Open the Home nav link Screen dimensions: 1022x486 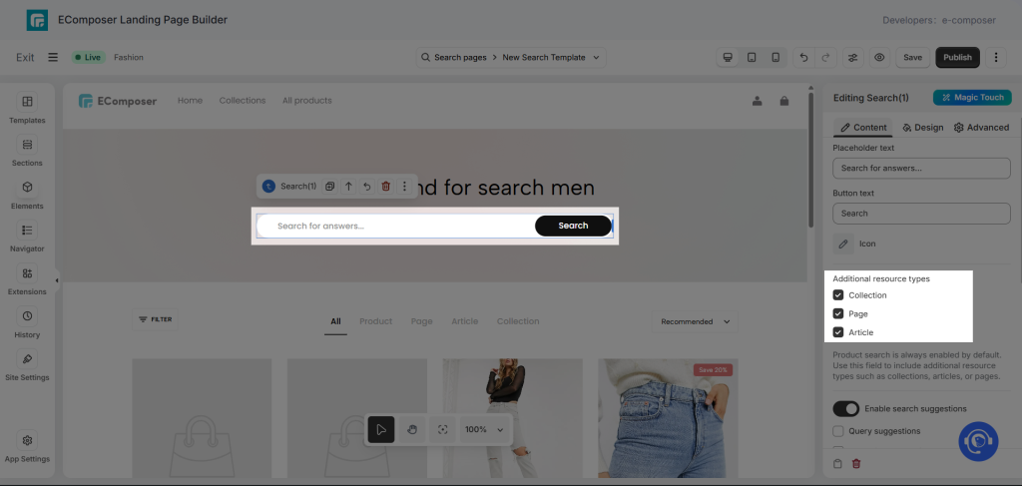(x=191, y=101)
